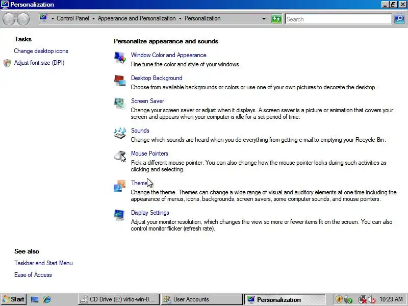The width and height of the screenshot is (408, 306).
Task: Click Safely Remove Hardware tray icon
Action: pyautogui.click(x=348, y=300)
